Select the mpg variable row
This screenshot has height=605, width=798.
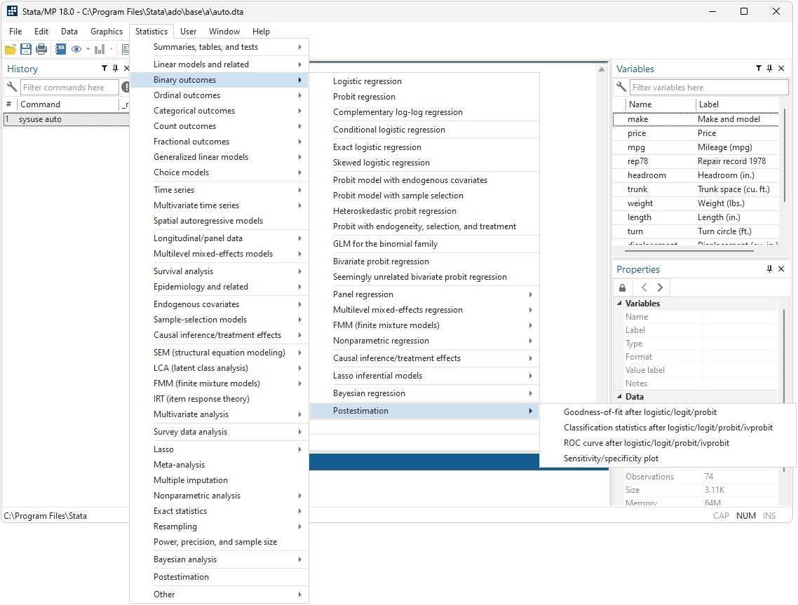coord(696,147)
